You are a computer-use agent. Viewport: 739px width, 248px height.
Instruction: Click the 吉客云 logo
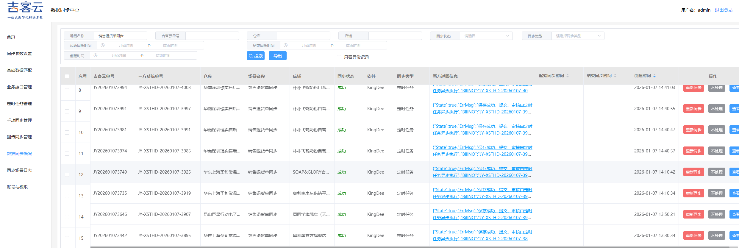click(x=25, y=10)
